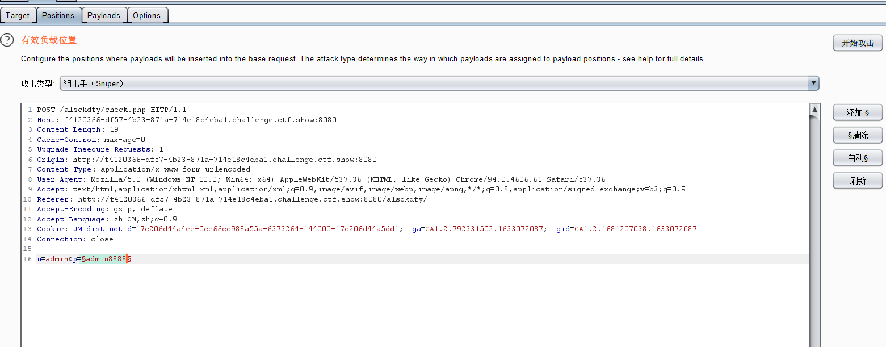
Task: Click the POST /alsckdfy/check.php request line
Action: click(x=112, y=110)
